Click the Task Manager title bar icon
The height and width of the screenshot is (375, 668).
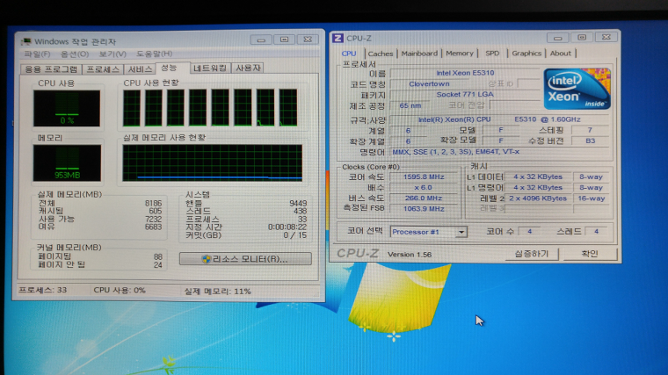pos(26,41)
